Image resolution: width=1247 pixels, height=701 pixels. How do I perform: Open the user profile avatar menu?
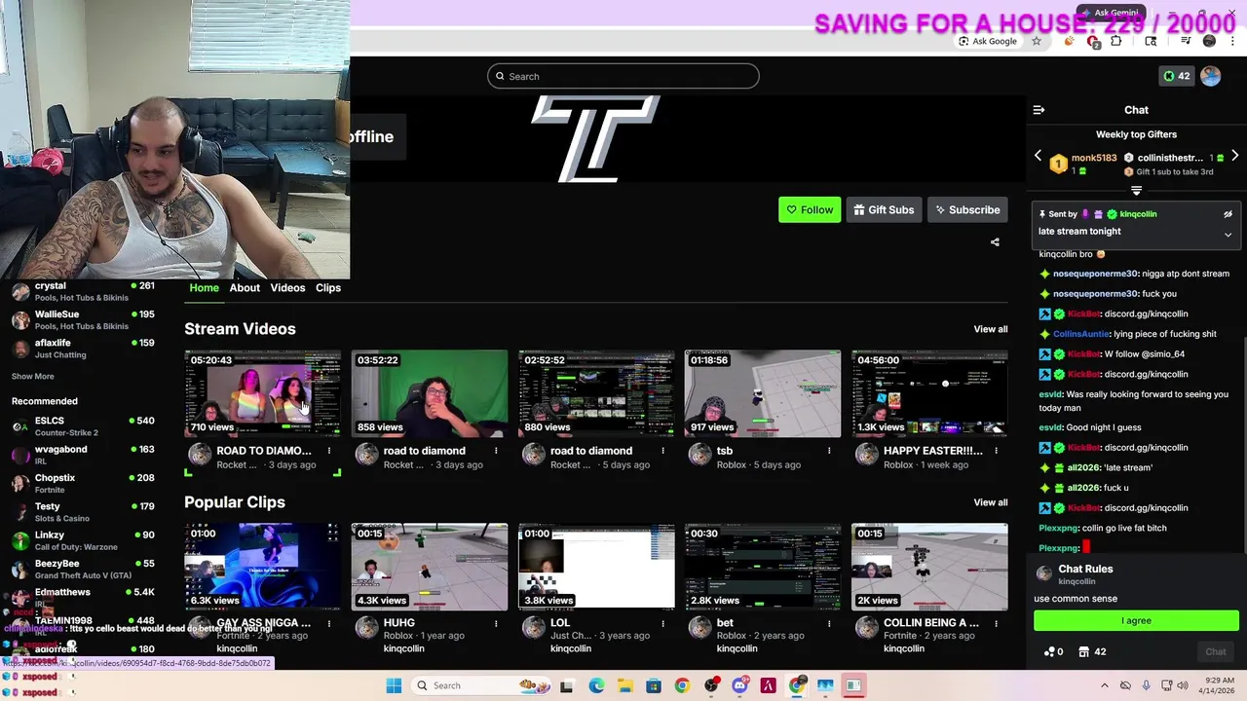point(1210,76)
